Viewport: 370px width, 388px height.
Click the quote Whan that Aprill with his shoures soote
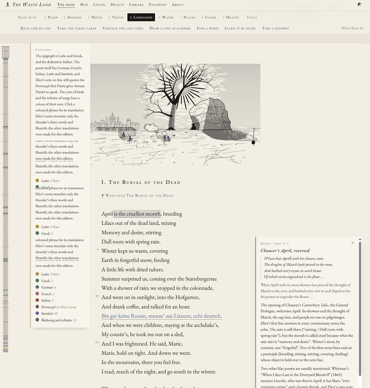point(293,258)
